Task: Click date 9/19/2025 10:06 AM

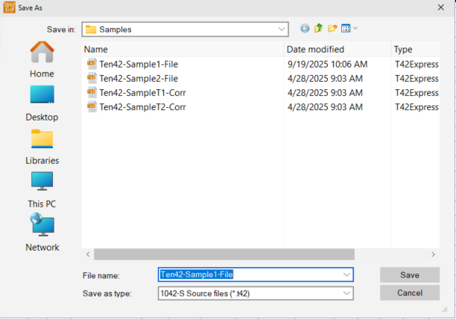Action: point(327,64)
